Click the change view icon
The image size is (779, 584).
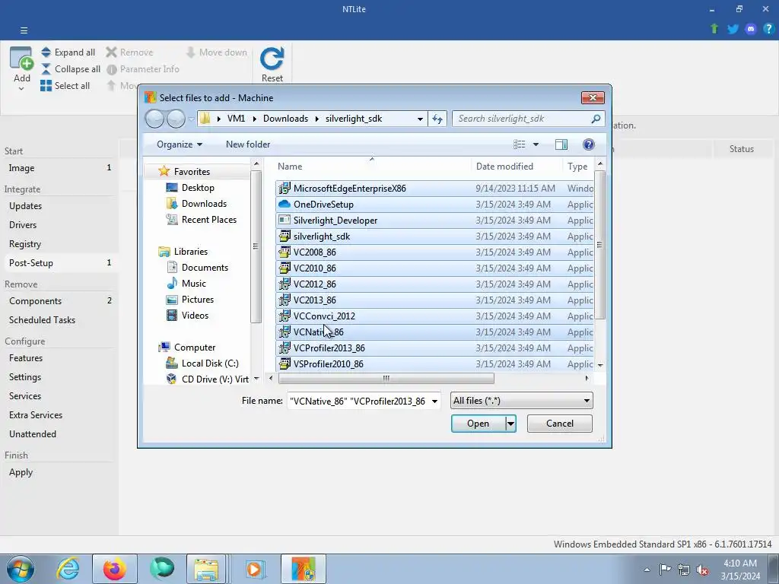tap(519, 144)
